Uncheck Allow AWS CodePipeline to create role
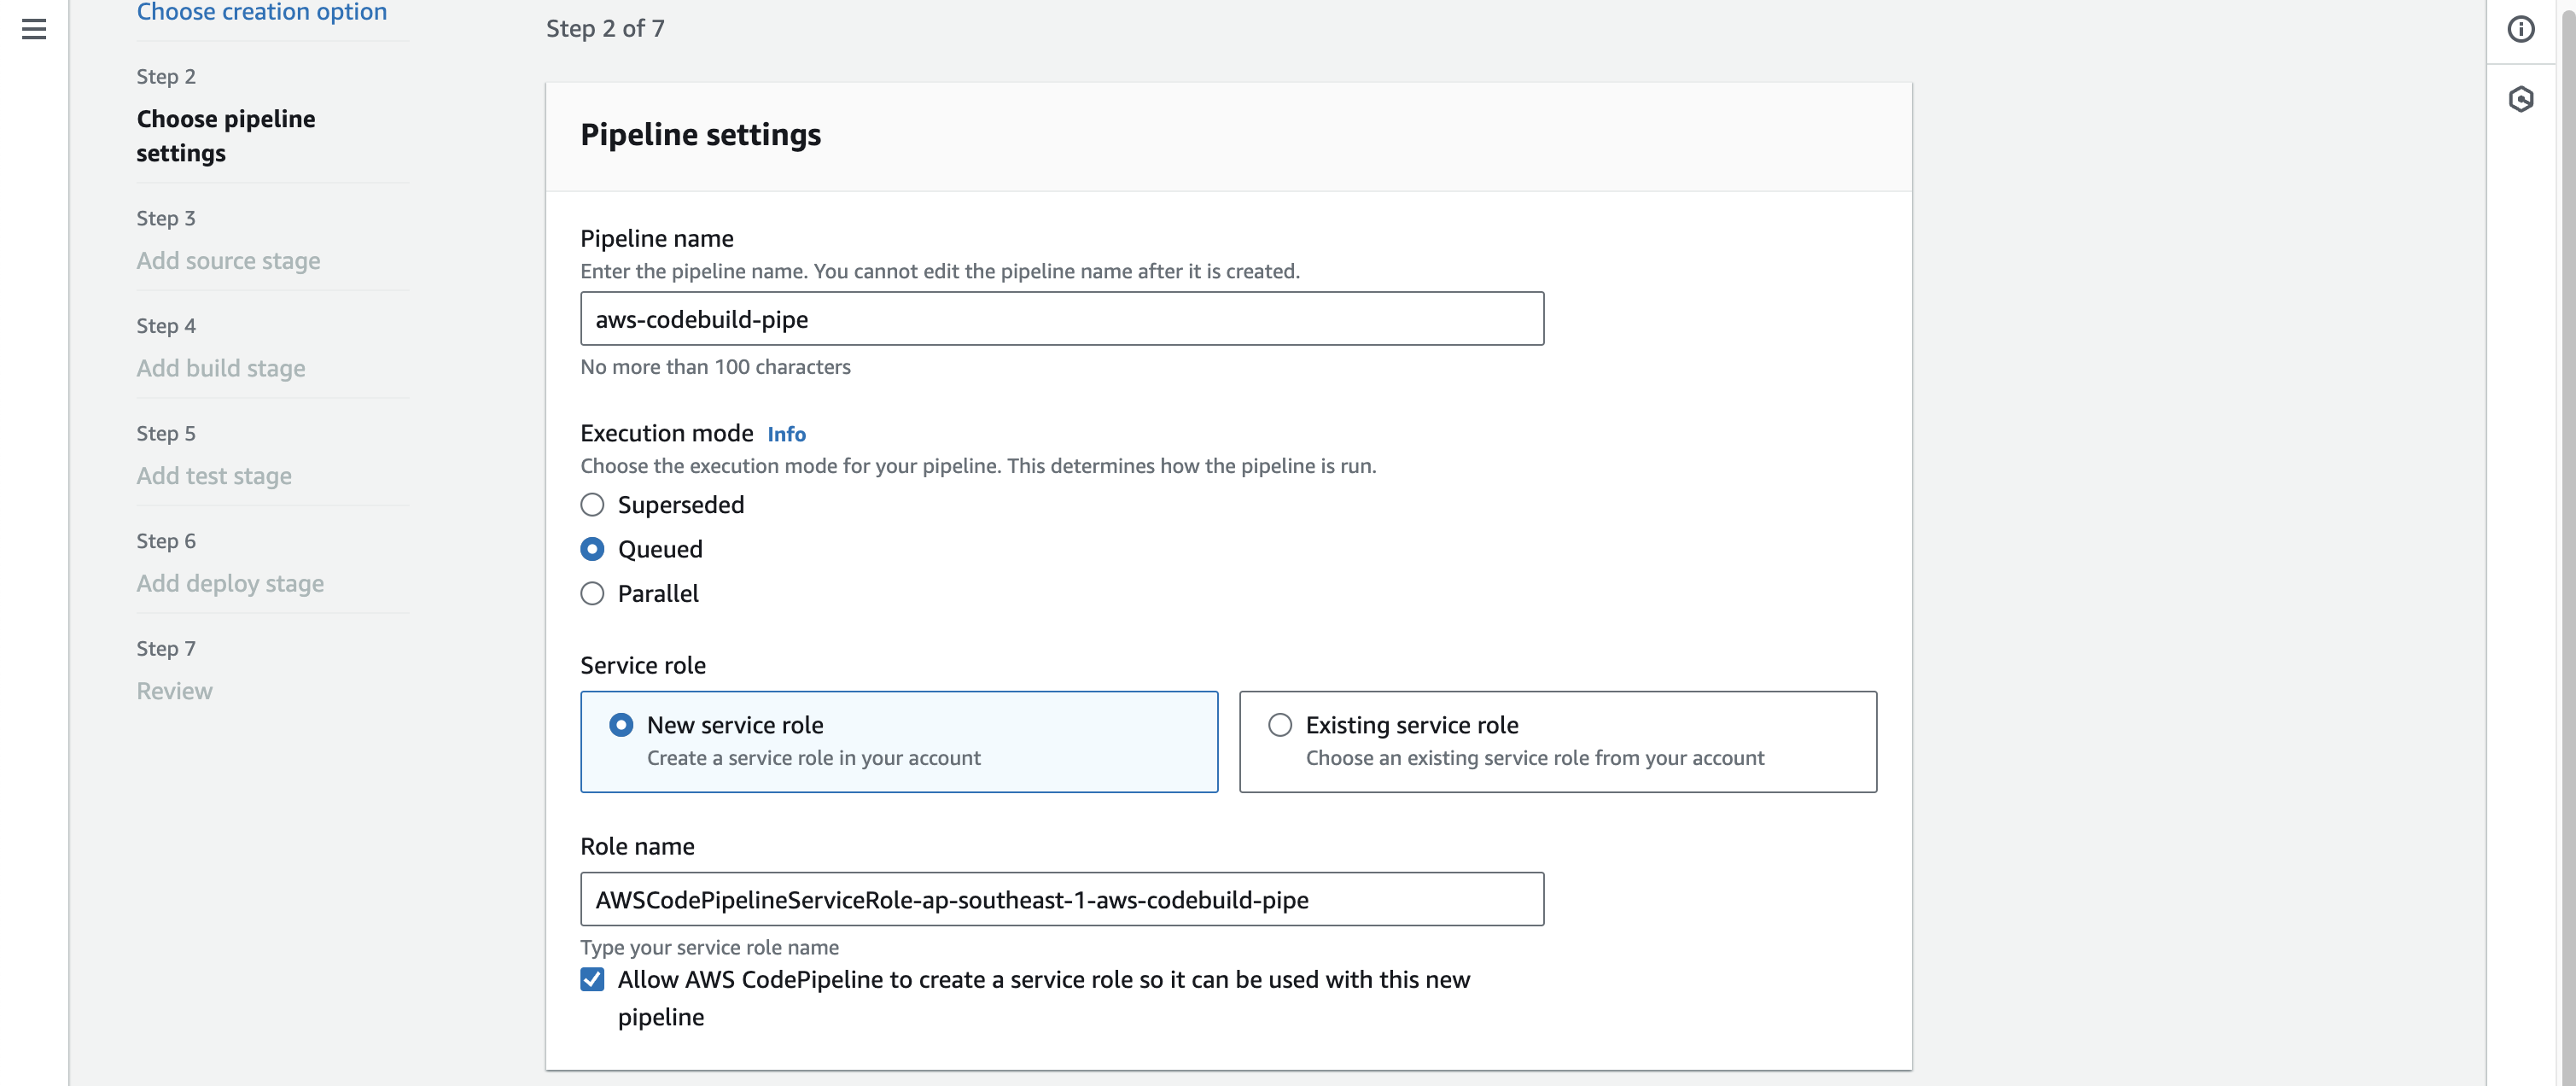This screenshot has width=2576, height=1086. point(592,979)
